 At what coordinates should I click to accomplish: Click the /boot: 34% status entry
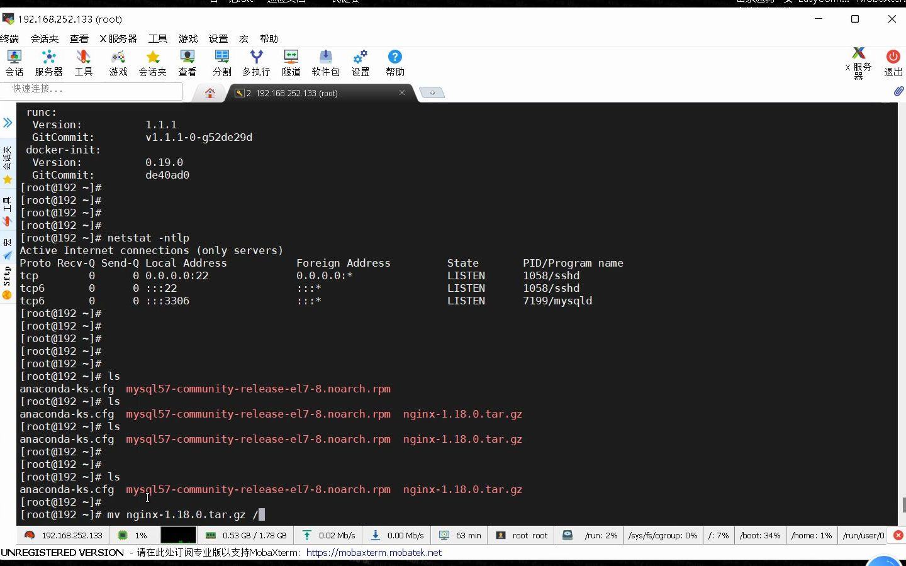click(x=760, y=535)
